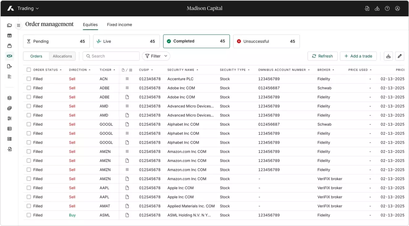This screenshot has height=226, width=409.
Task: Click the app logo in top-left corner
Action: tap(11, 8)
